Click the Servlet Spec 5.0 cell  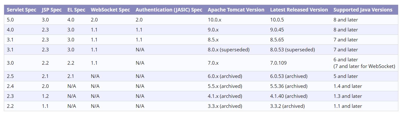10,20
